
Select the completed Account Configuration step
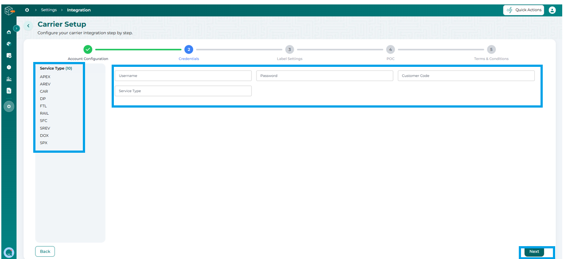[88, 50]
